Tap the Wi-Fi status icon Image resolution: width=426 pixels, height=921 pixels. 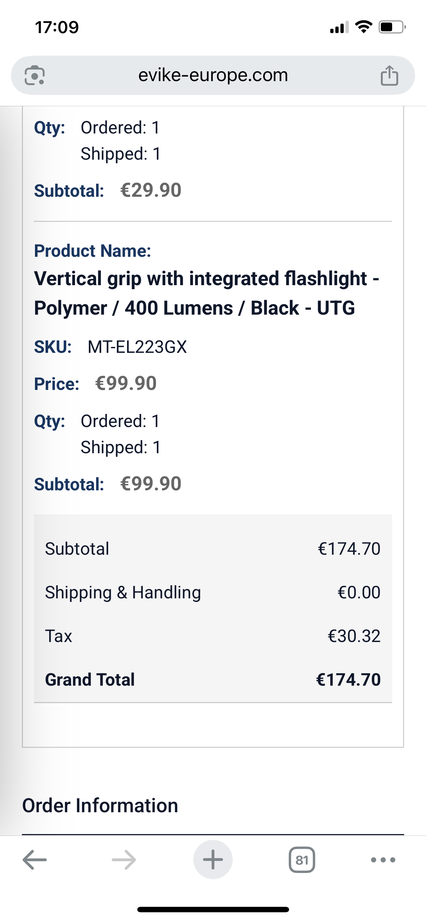pos(363,27)
